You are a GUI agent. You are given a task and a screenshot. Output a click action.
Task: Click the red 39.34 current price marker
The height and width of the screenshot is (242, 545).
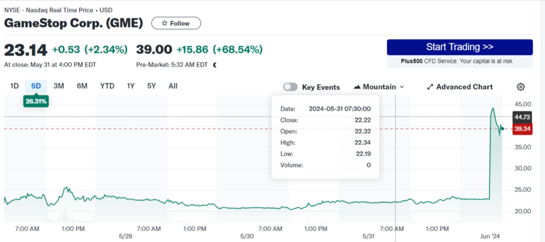(x=521, y=129)
